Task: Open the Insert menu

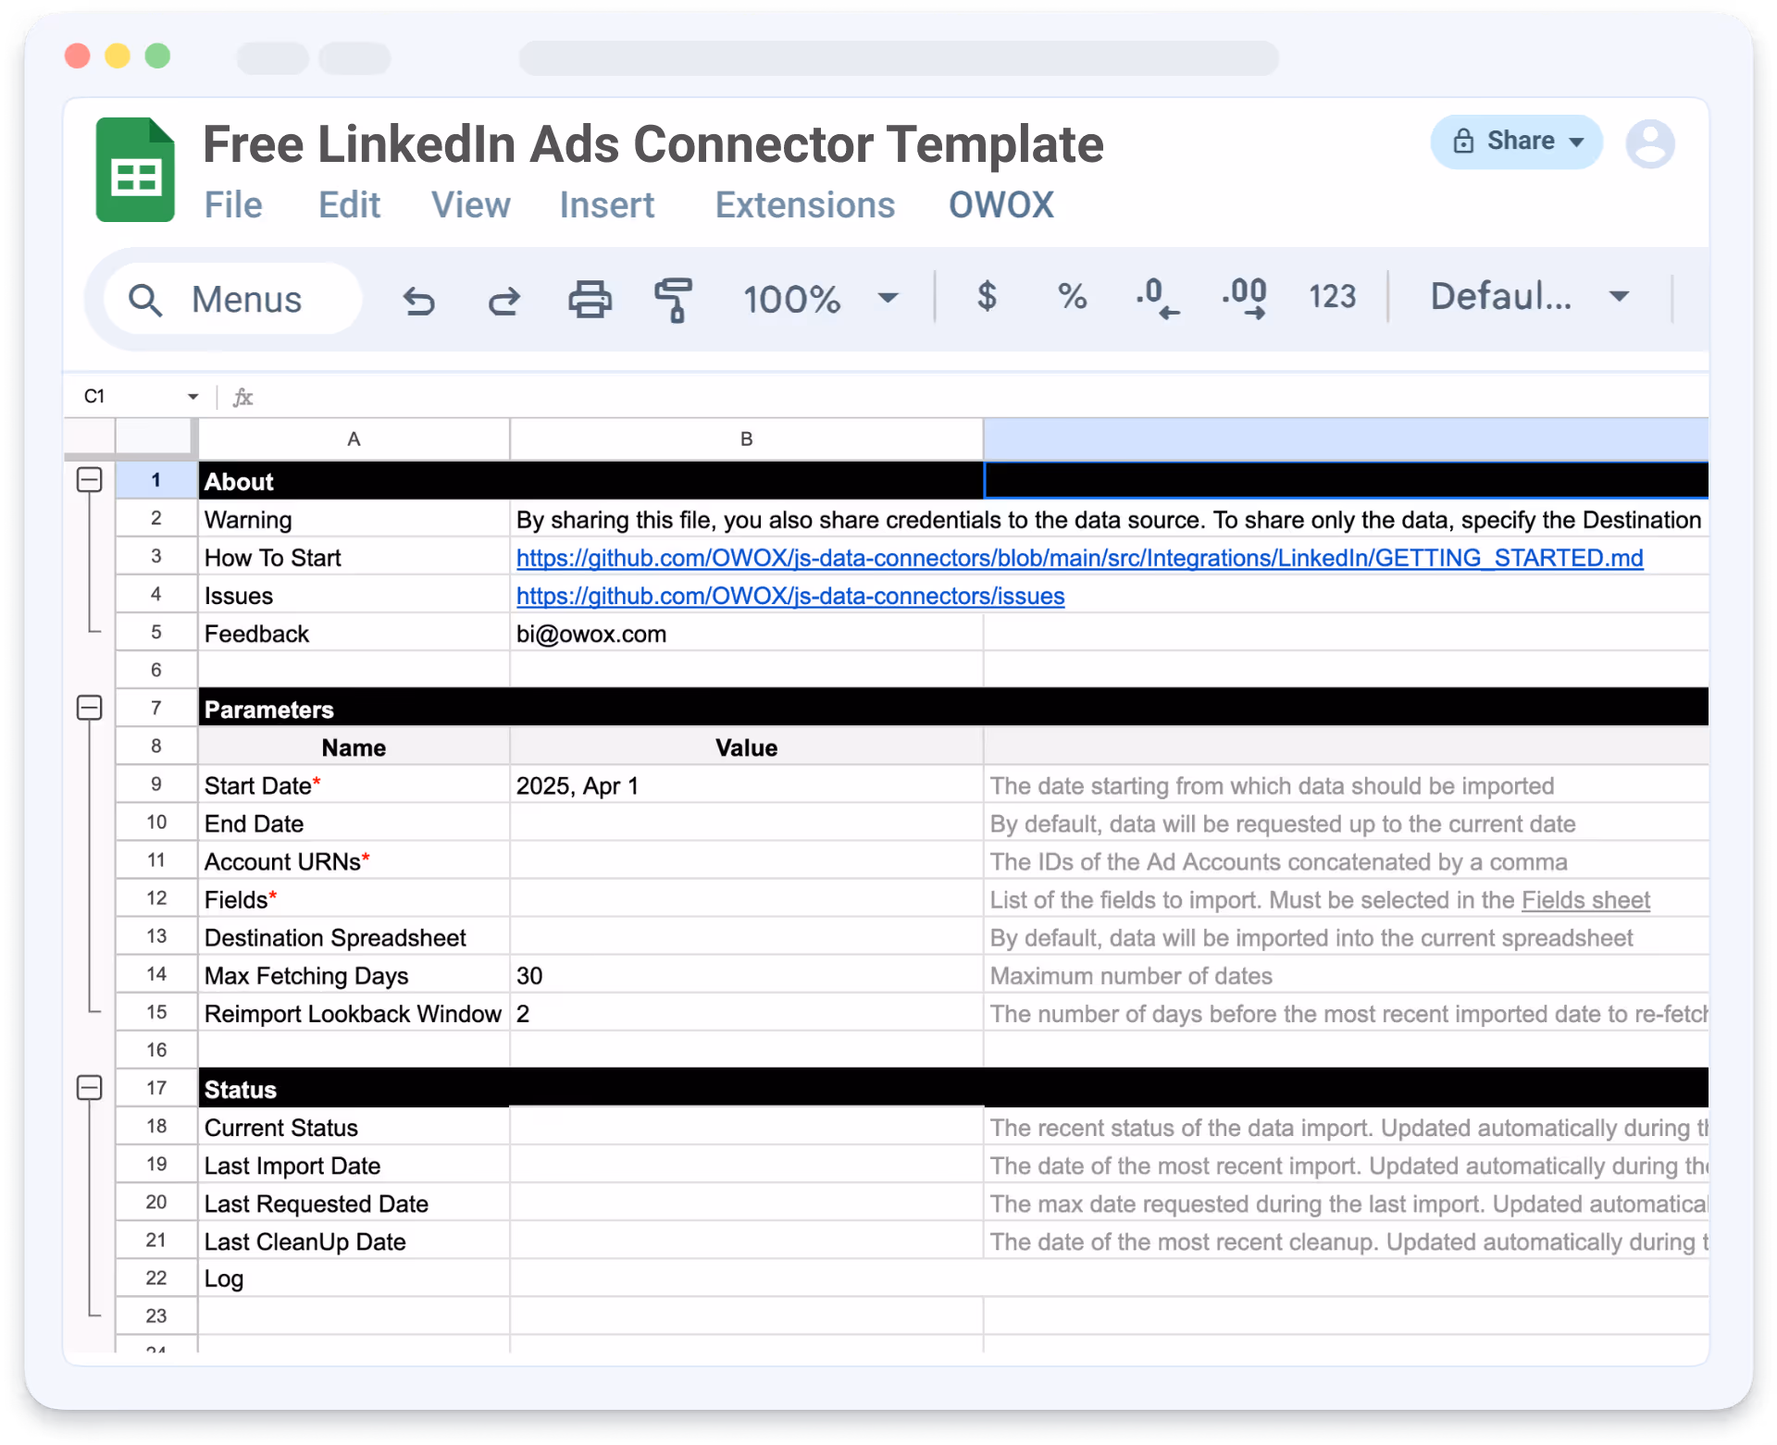Action: (606, 205)
